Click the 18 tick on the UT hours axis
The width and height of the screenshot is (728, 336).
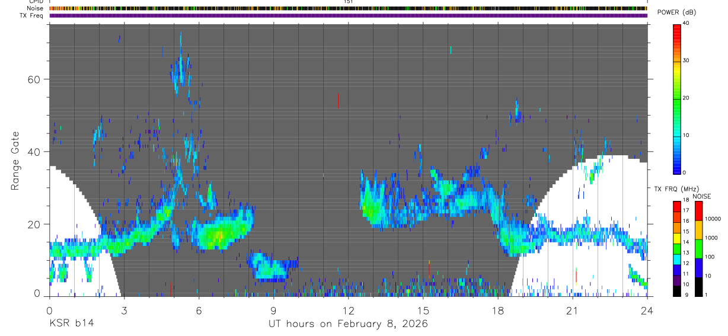(498, 310)
